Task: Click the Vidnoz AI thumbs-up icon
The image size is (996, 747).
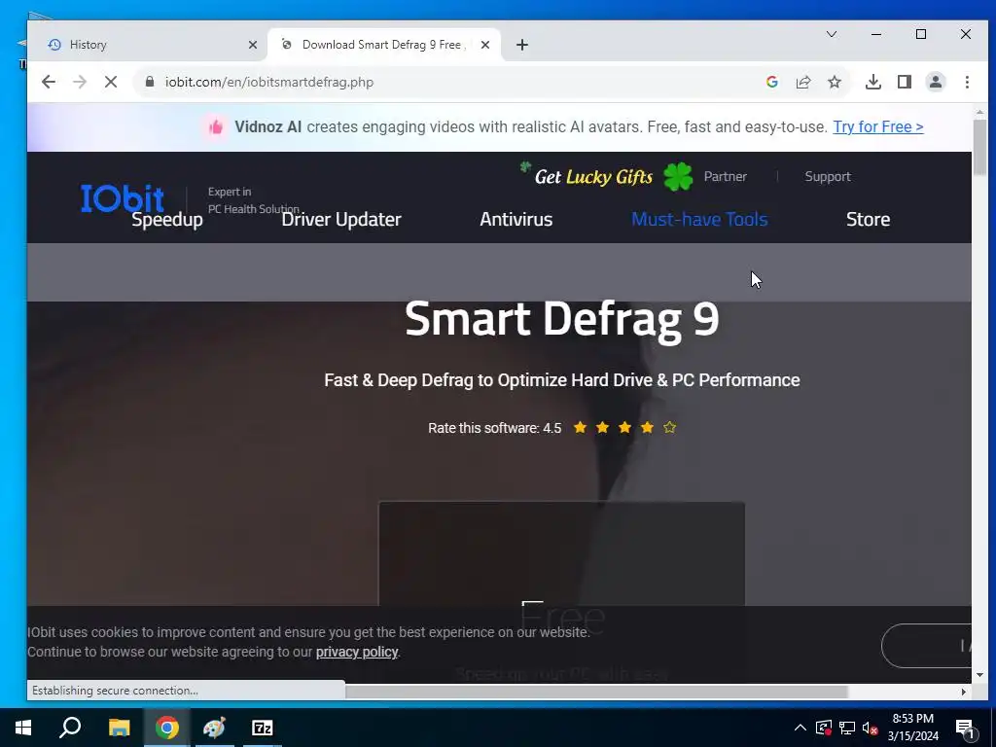Action: (216, 127)
